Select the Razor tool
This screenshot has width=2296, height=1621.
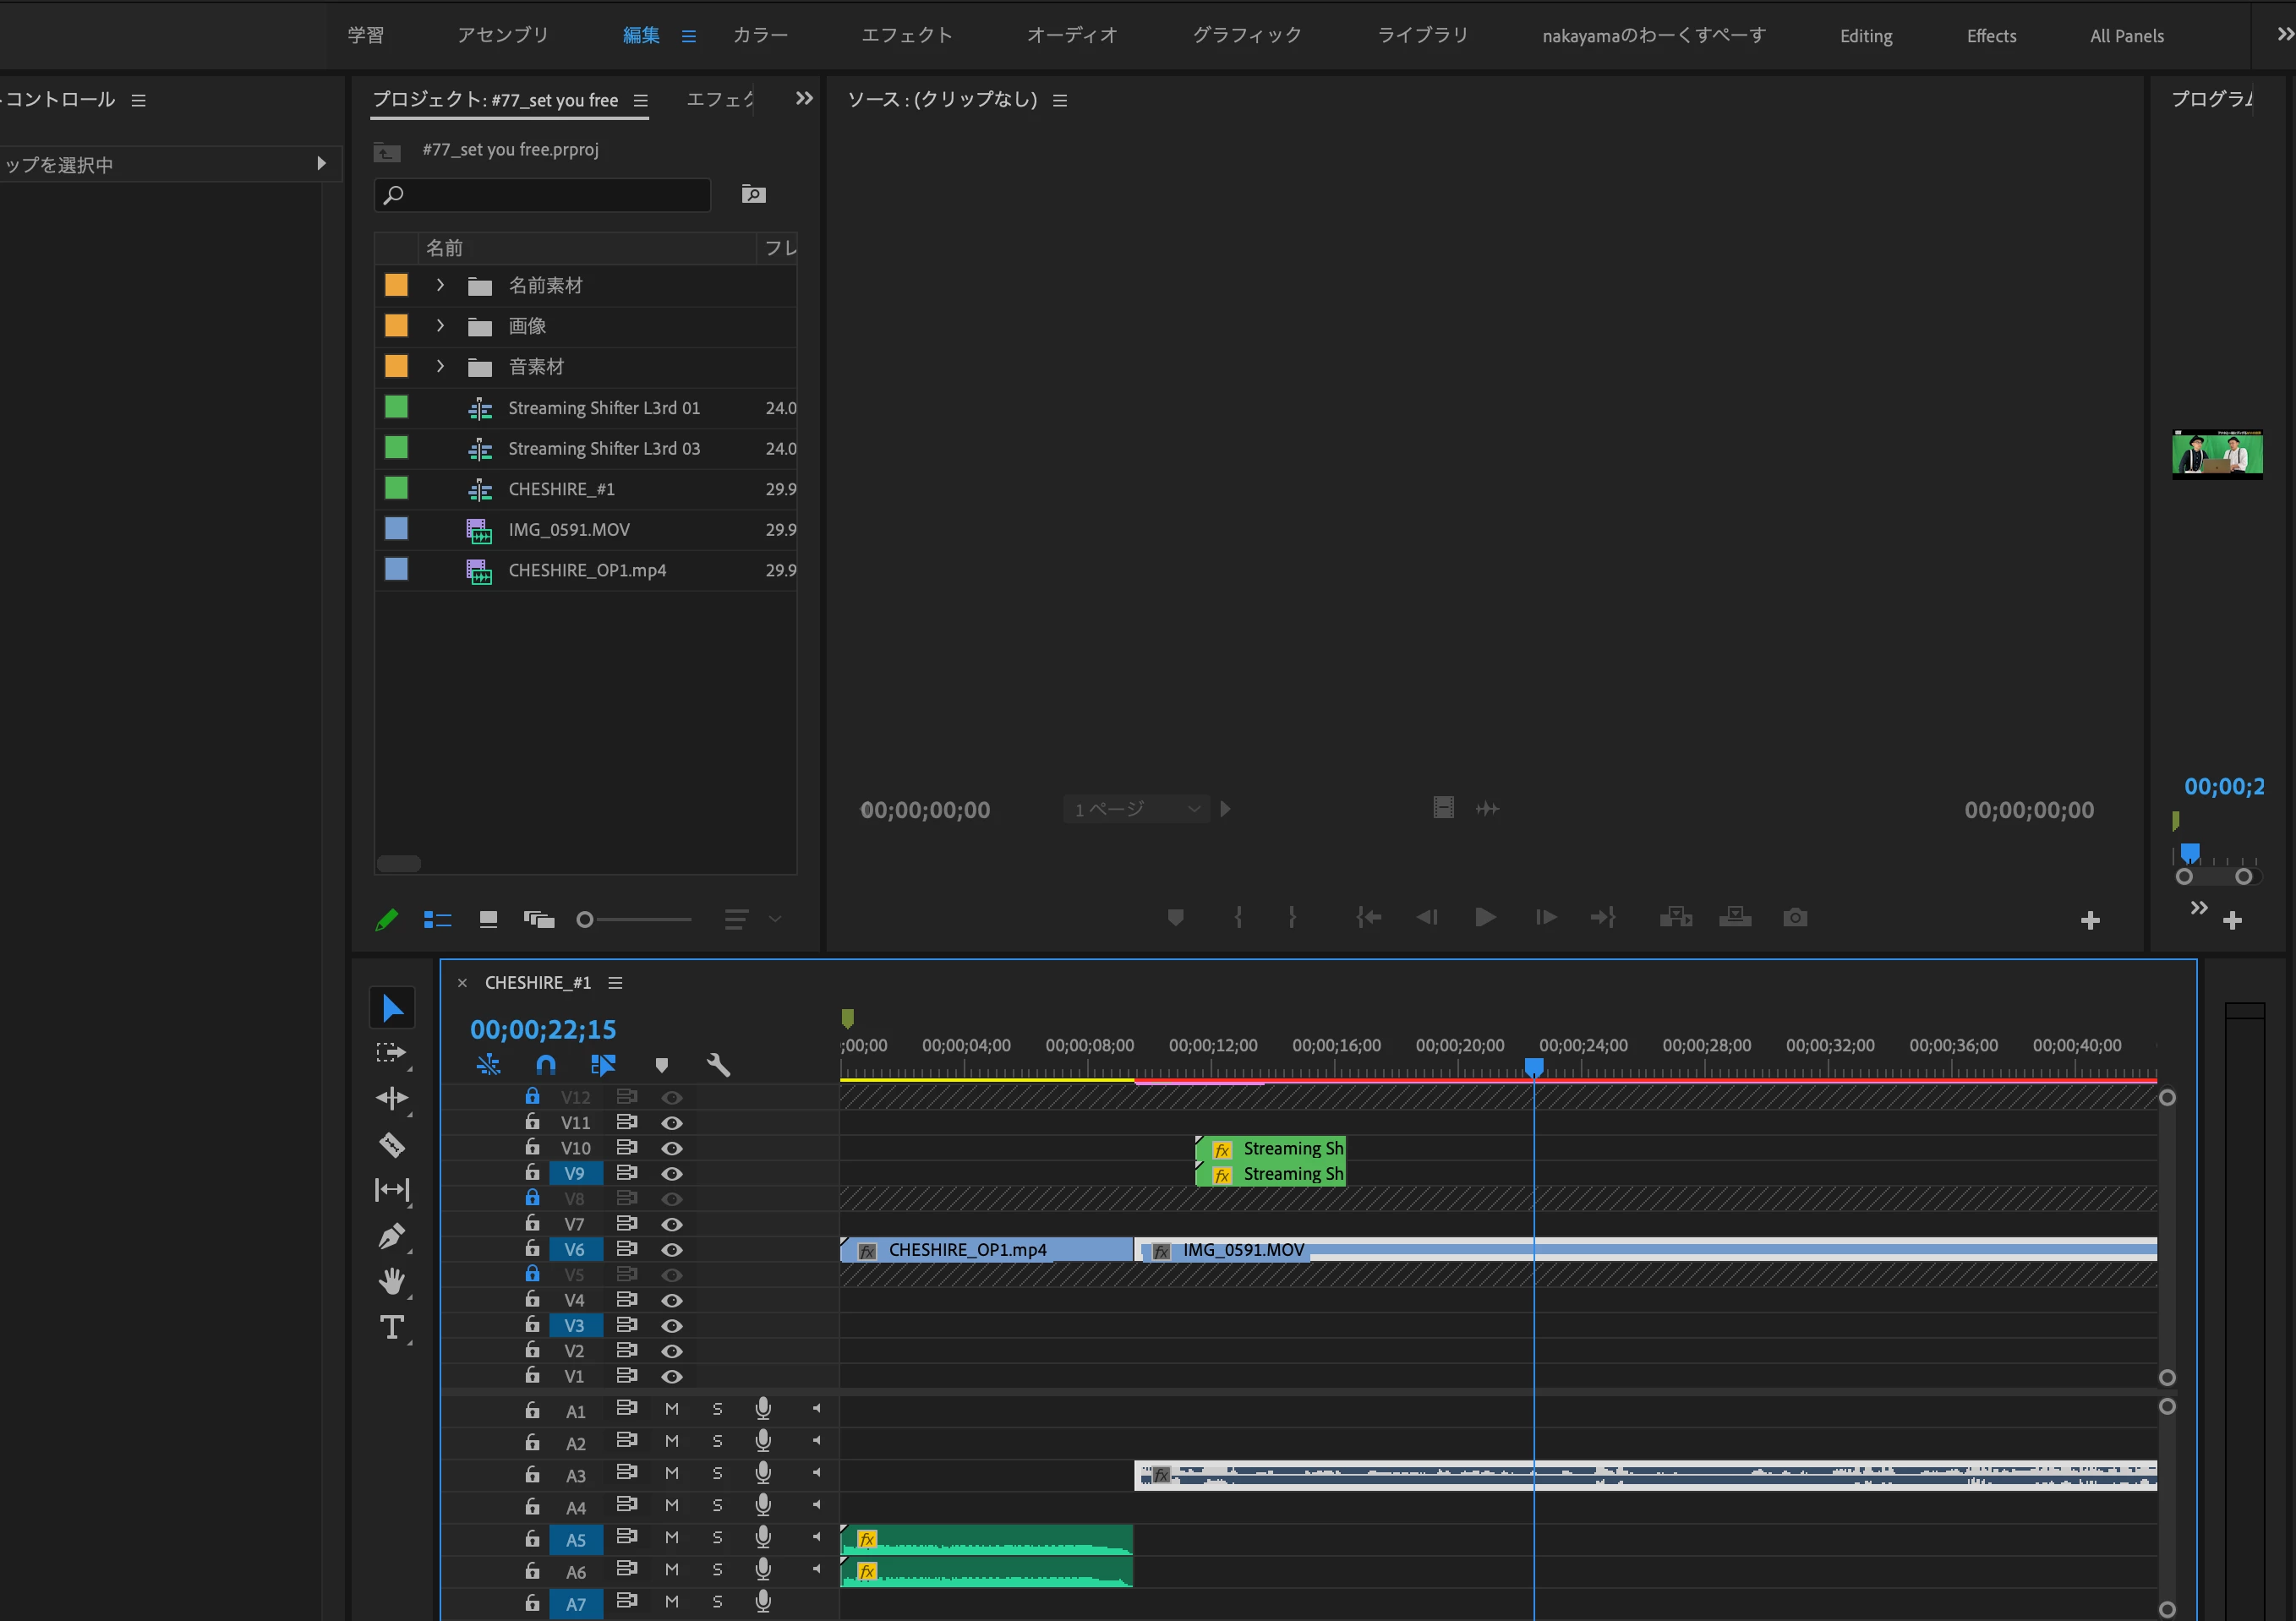pos(391,1144)
